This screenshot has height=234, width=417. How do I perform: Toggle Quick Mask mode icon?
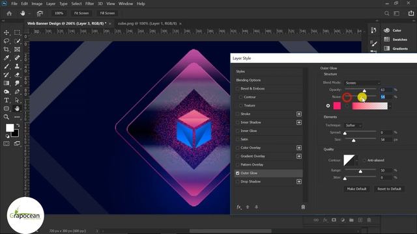[7, 144]
